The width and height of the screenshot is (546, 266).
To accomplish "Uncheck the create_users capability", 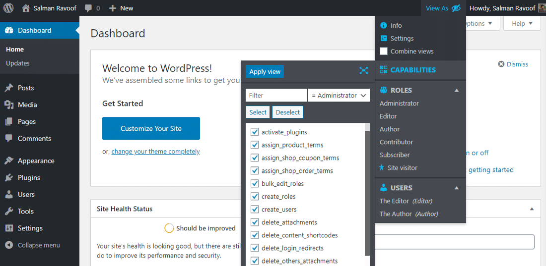I will 255,210.
